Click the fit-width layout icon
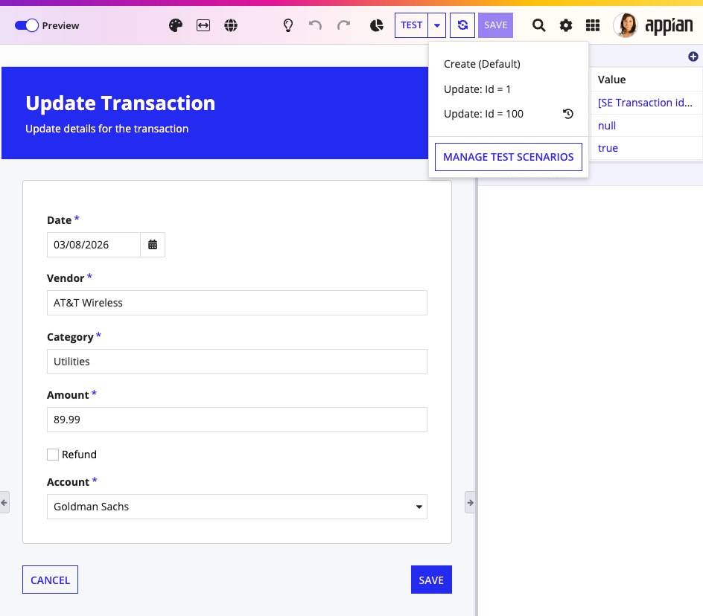 [203, 25]
